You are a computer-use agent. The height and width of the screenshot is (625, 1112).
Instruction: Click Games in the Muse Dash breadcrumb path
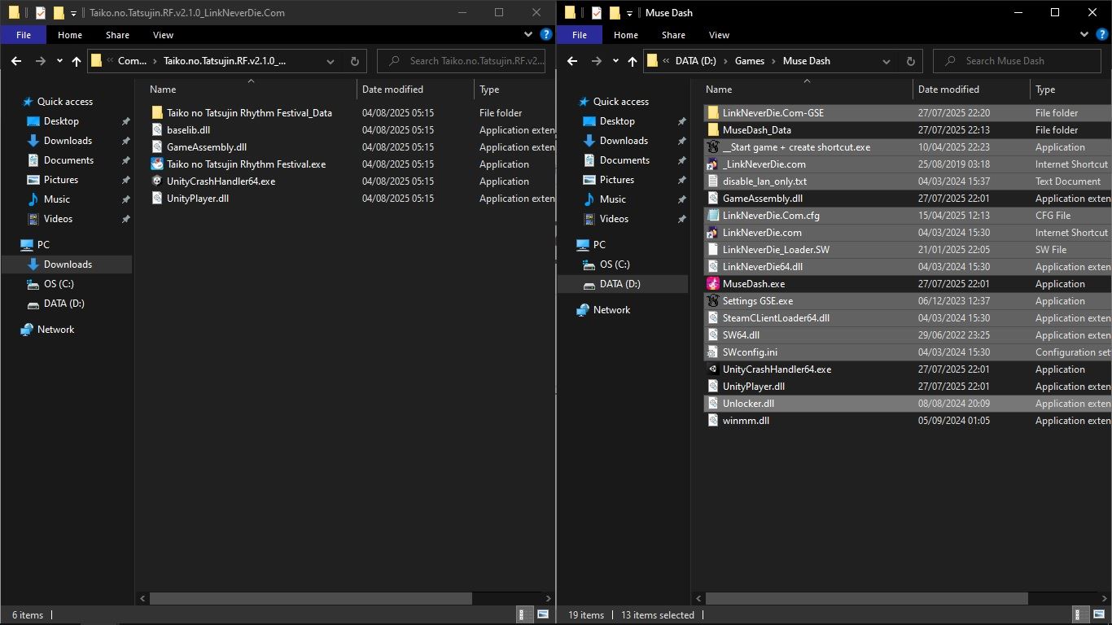[749, 61]
